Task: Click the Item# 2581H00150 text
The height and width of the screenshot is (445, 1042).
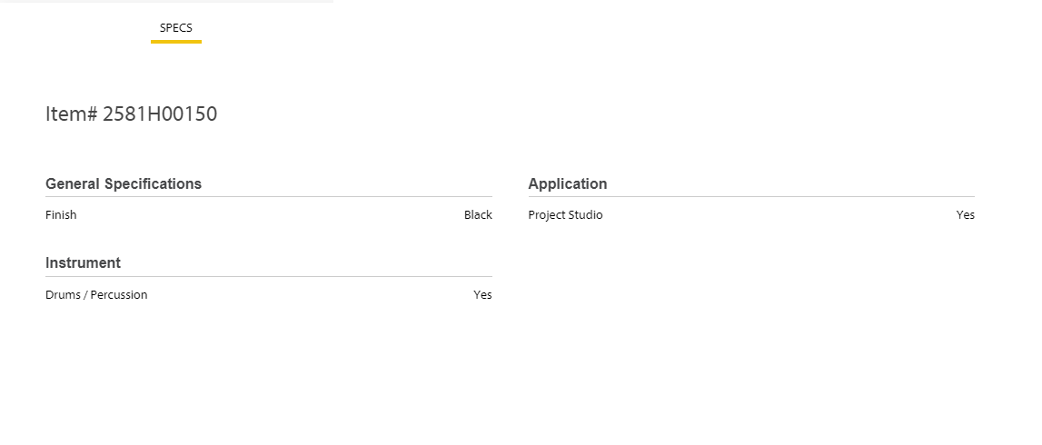Action: 131,114
